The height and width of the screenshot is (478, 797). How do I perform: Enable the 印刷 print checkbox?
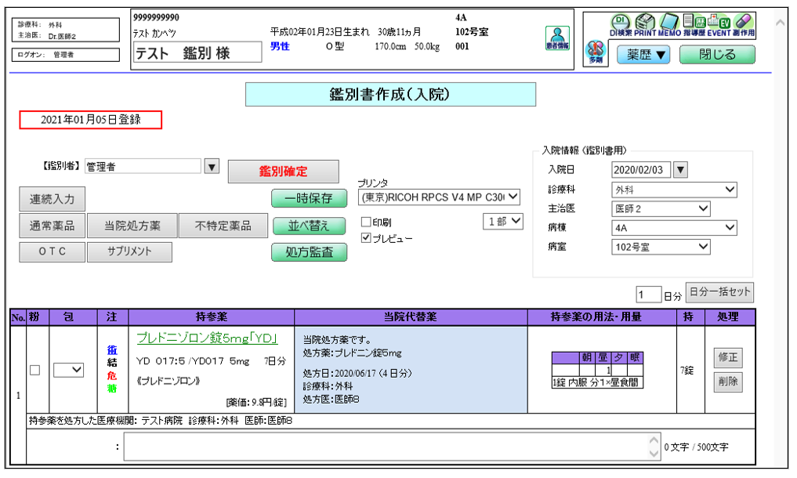coord(366,223)
